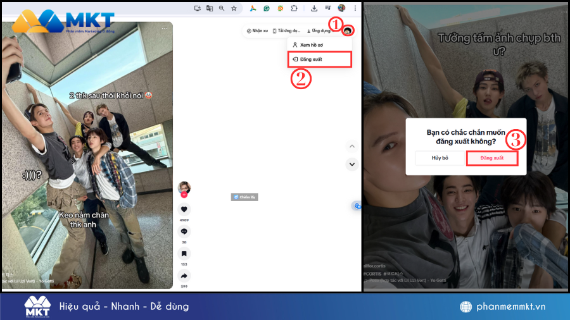Confirm red "Đăng xuất" dialog button
The image size is (570, 320).
[492, 157]
